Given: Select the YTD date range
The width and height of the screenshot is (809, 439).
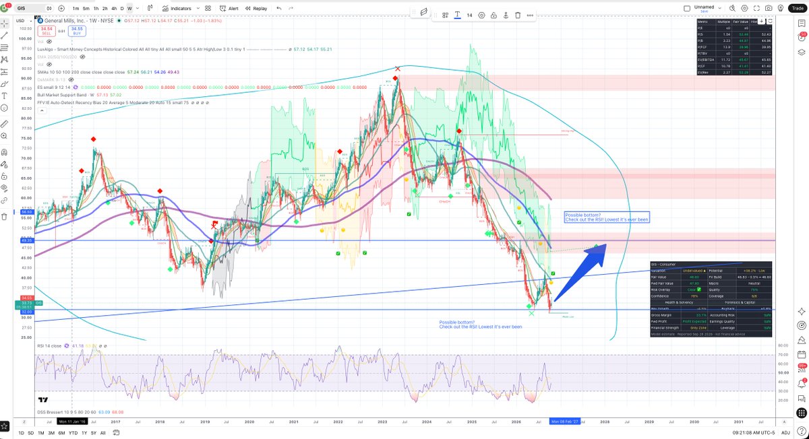Looking at the screenshot, I should [73, 433].
